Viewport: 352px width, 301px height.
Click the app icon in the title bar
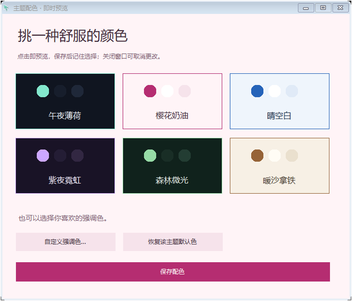click(6, 8)
